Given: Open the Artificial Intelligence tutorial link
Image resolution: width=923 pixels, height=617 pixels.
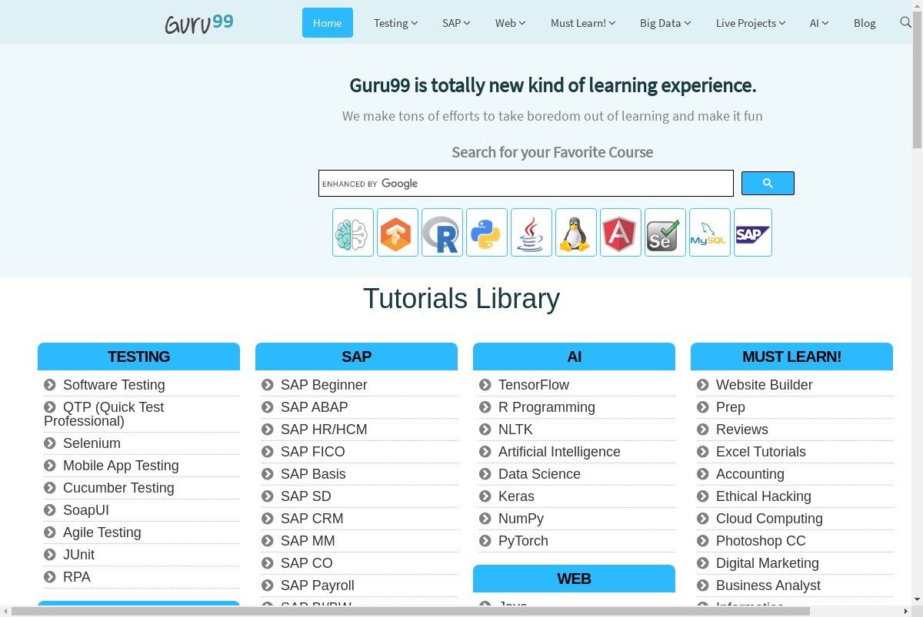Looking at the screenshot, I should 559,452.
